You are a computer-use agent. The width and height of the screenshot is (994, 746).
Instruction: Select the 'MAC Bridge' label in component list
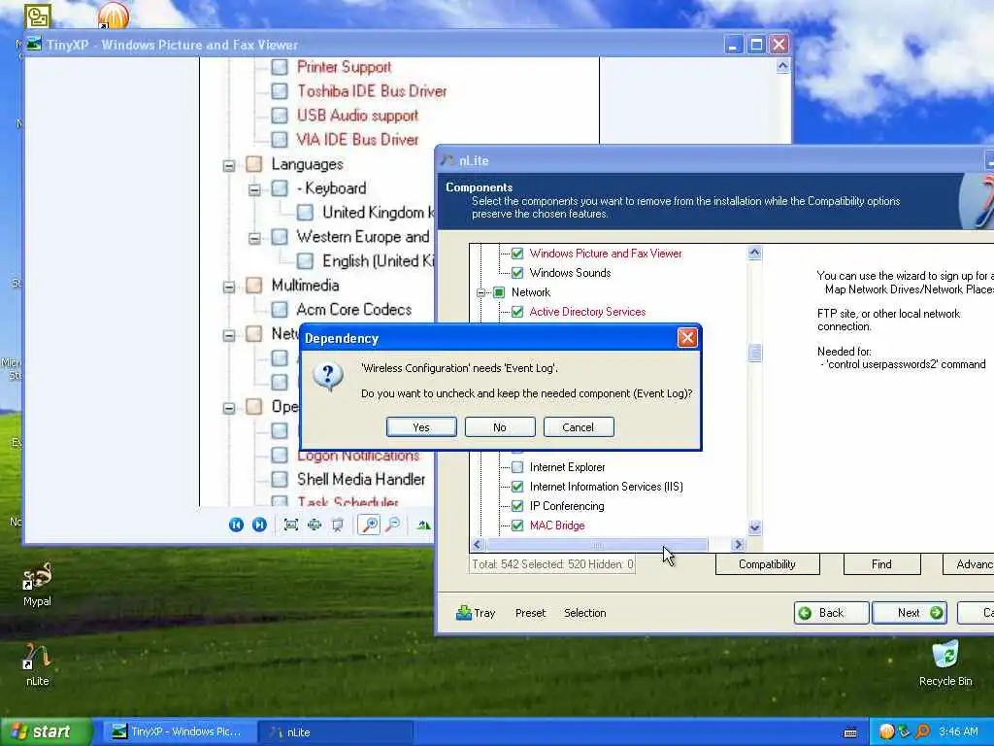[557, 526]
